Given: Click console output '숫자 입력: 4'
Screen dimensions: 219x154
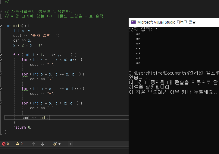Looking at the screenshot, I should click(x=143, y=29).
